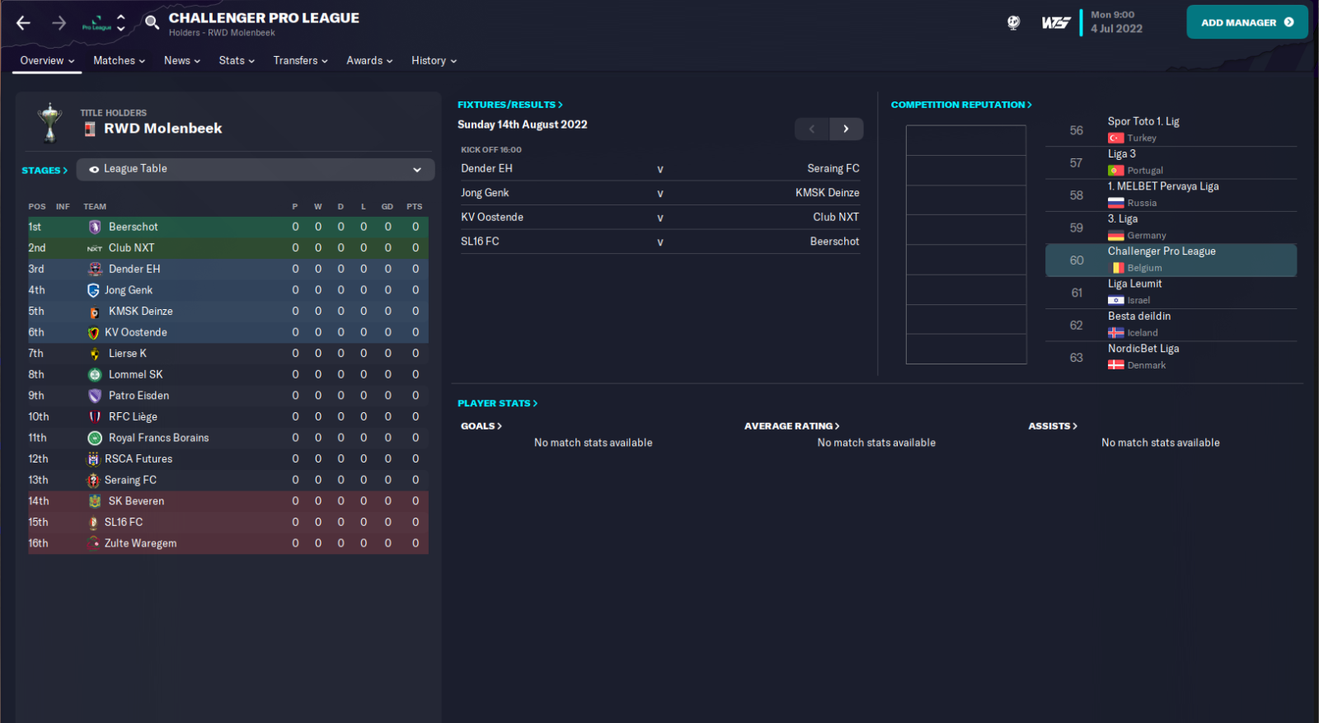Viewport: 1319px width, 723px height.
Task: Click the date Mon 4 Jul 2022
Action: click(x=1116, y=22)
